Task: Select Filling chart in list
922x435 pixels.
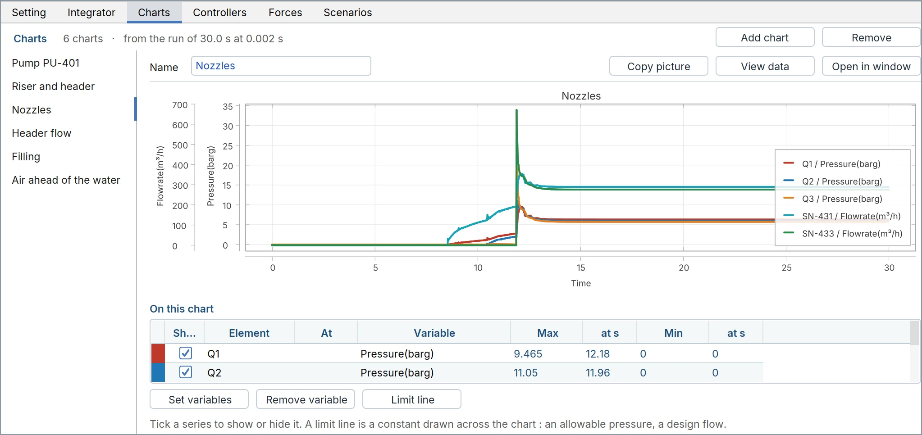Action: point(68,157)
